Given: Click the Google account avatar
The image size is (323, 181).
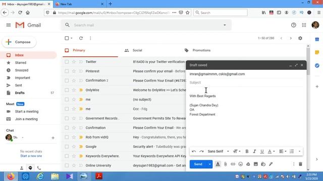Looking at the screenshot, I should pyautogui.click(x=315, y=25).
